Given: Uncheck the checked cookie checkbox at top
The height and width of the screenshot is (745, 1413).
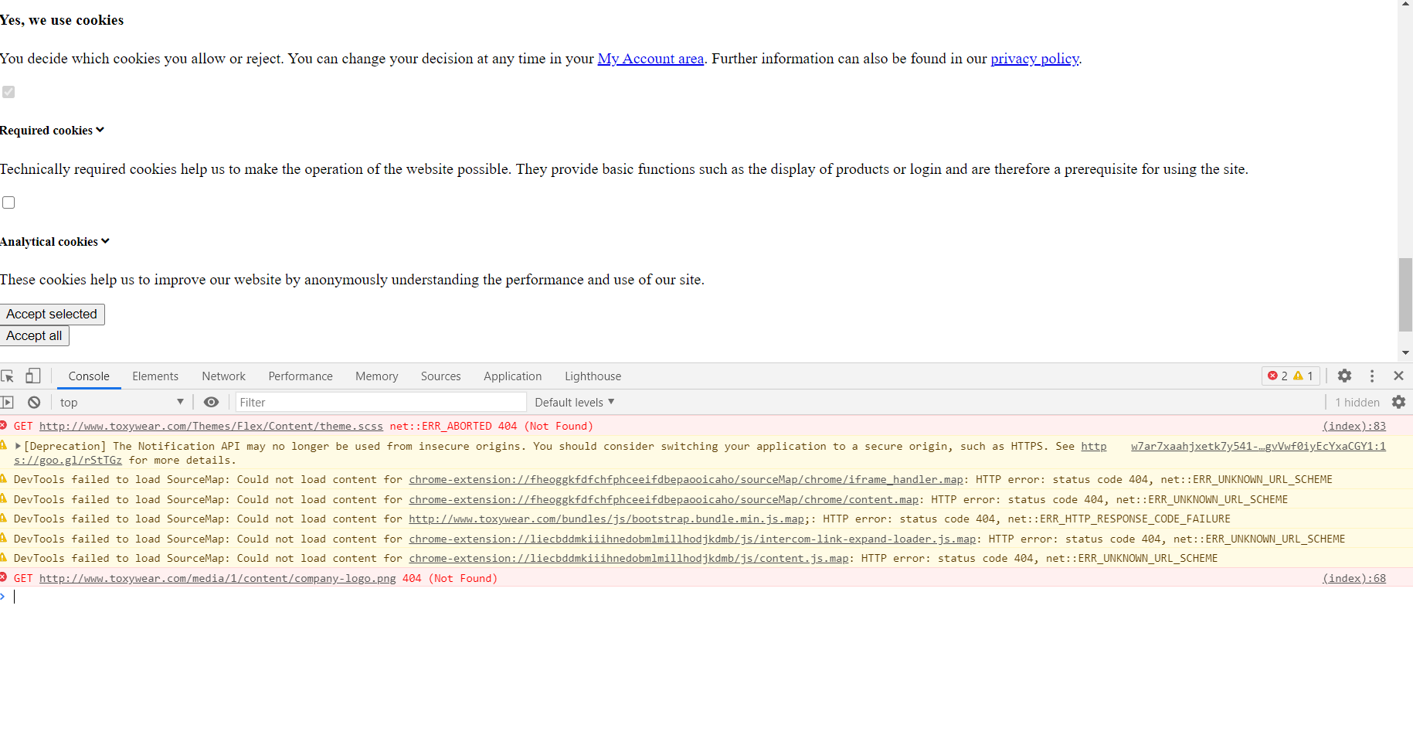Looking at the screenshot, I should click(x=8, y=92).
